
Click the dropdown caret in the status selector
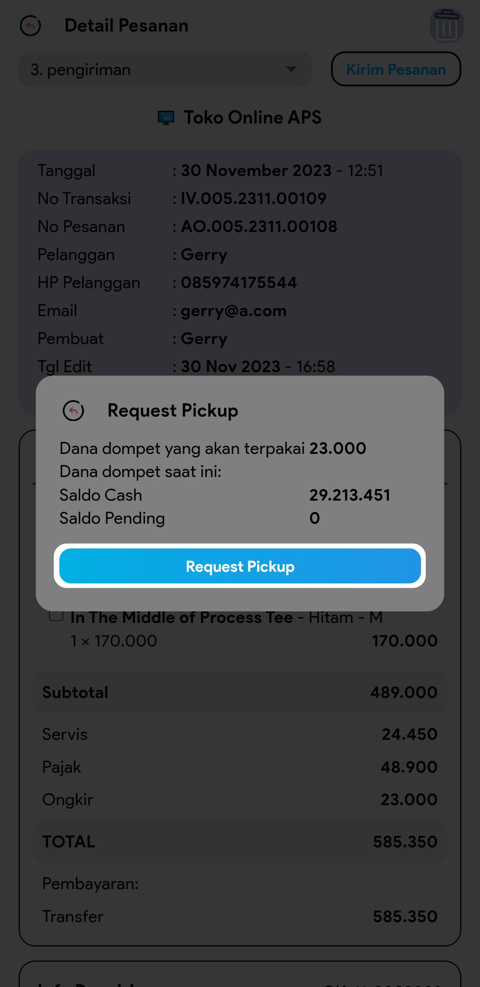coord(291,69)
